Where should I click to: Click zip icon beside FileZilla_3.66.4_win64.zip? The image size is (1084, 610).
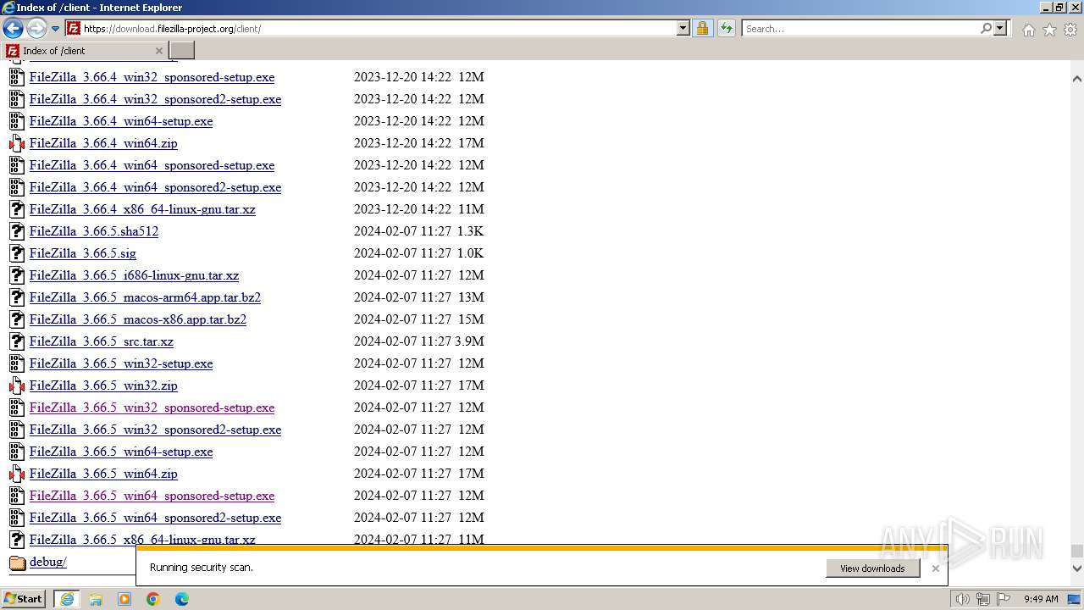[x=17, y=143]
